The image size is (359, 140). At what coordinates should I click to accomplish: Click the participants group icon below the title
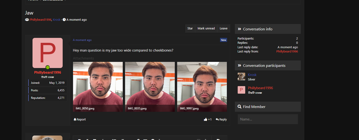coord(27,20)
